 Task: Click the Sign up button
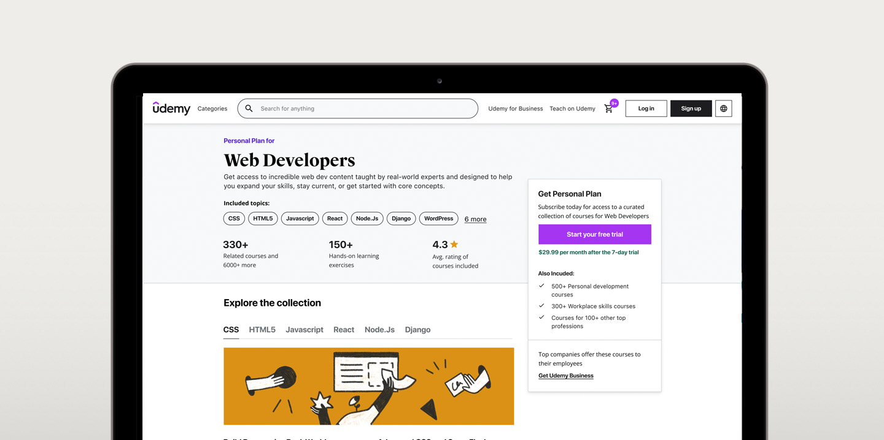pos(691,108)
